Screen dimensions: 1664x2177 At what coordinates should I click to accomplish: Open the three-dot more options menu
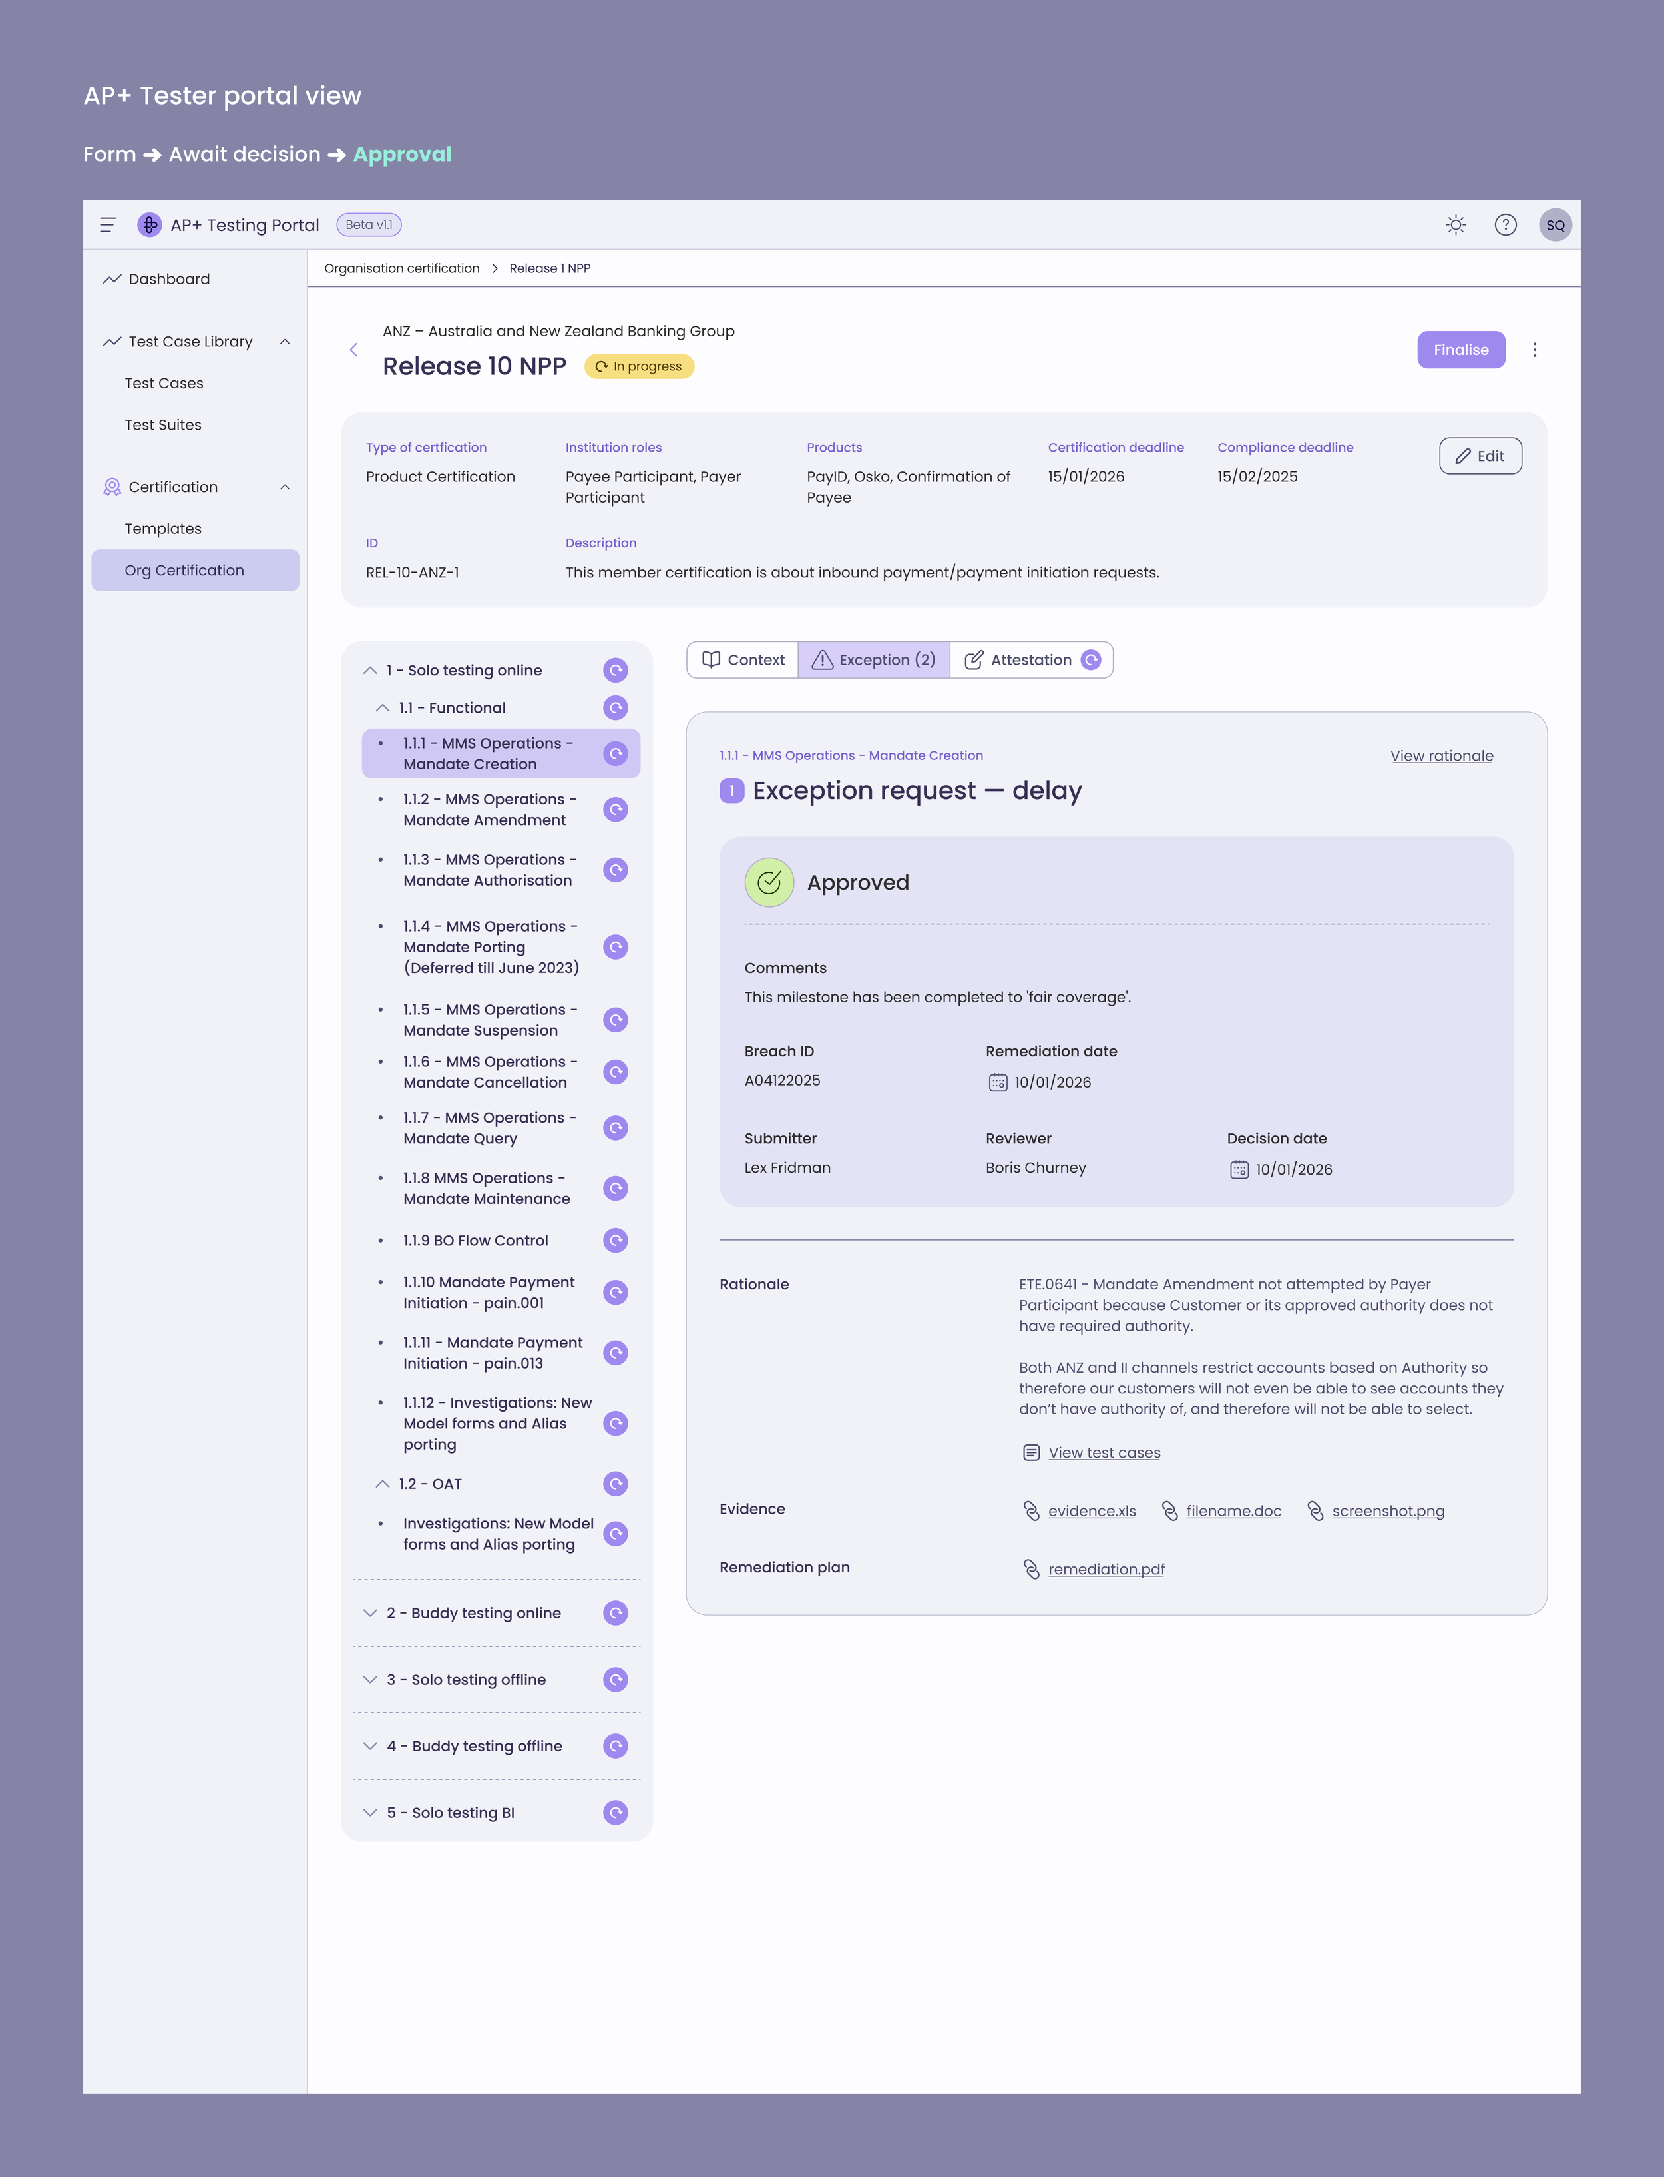tap(1534, 350)
